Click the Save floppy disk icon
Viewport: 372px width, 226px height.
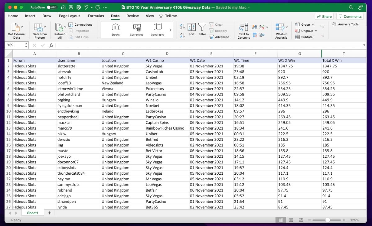pyautogui.click(x=71, y=7)
